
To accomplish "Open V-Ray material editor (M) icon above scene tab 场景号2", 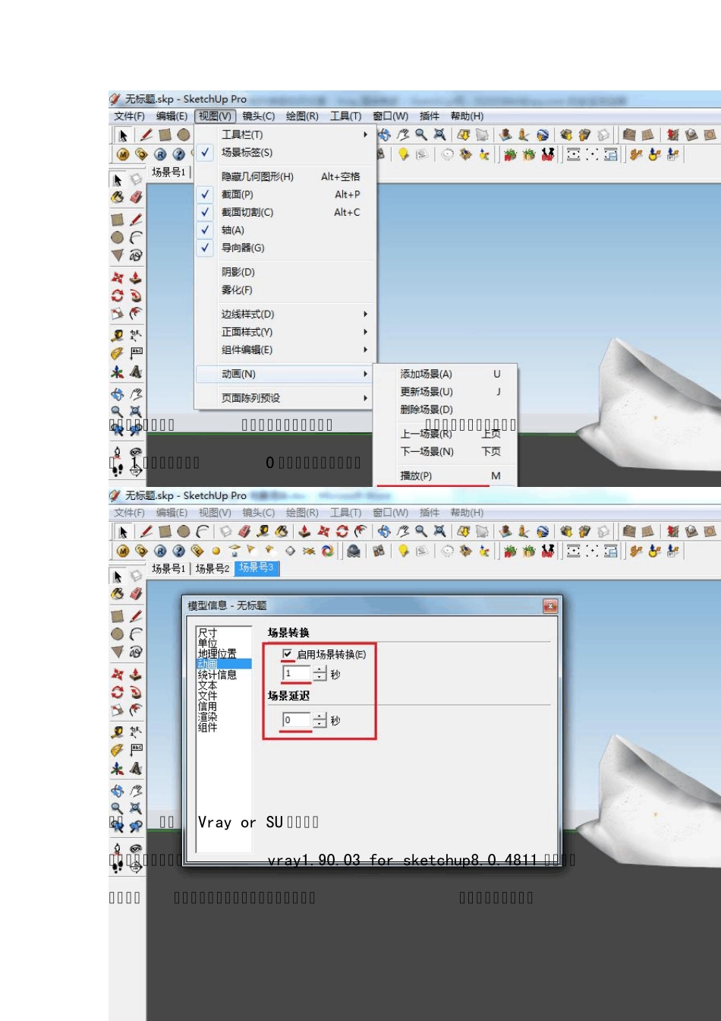I will pyautogui.click(x=123, y=551).
